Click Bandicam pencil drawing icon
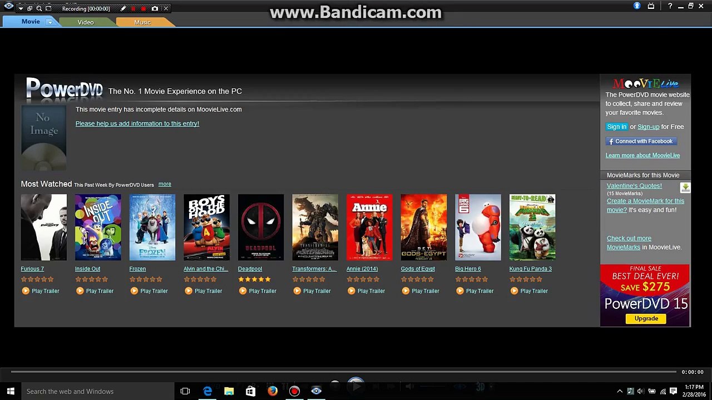The height and width of the screenshot is (400, 712). (123, 9)
